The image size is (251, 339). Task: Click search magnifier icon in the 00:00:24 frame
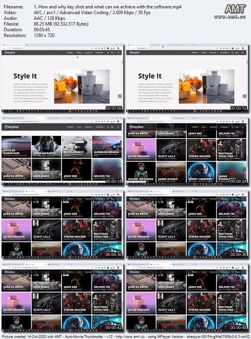click(x=243, y=127)
